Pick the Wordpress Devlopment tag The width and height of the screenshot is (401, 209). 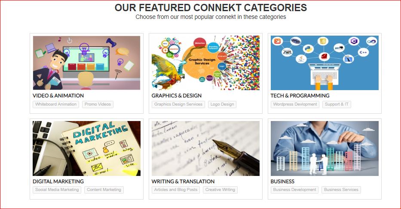pos(295,104)
